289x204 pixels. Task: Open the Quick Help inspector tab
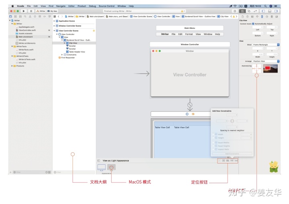(247, 16)
